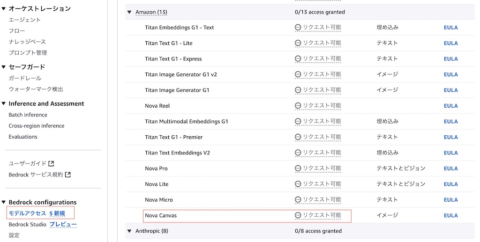This screenshot has height=242, width=480.
Task: Click the status icon for Nova Micro
Action: 298,199
